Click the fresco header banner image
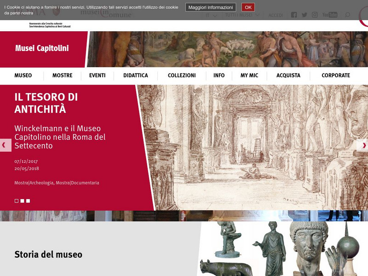This screenshot has width=368, height=276. (x=228, y=49)
